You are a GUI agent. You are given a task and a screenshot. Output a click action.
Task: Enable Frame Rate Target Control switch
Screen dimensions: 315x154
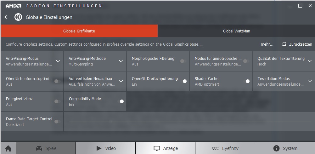(x=58, y=122)
